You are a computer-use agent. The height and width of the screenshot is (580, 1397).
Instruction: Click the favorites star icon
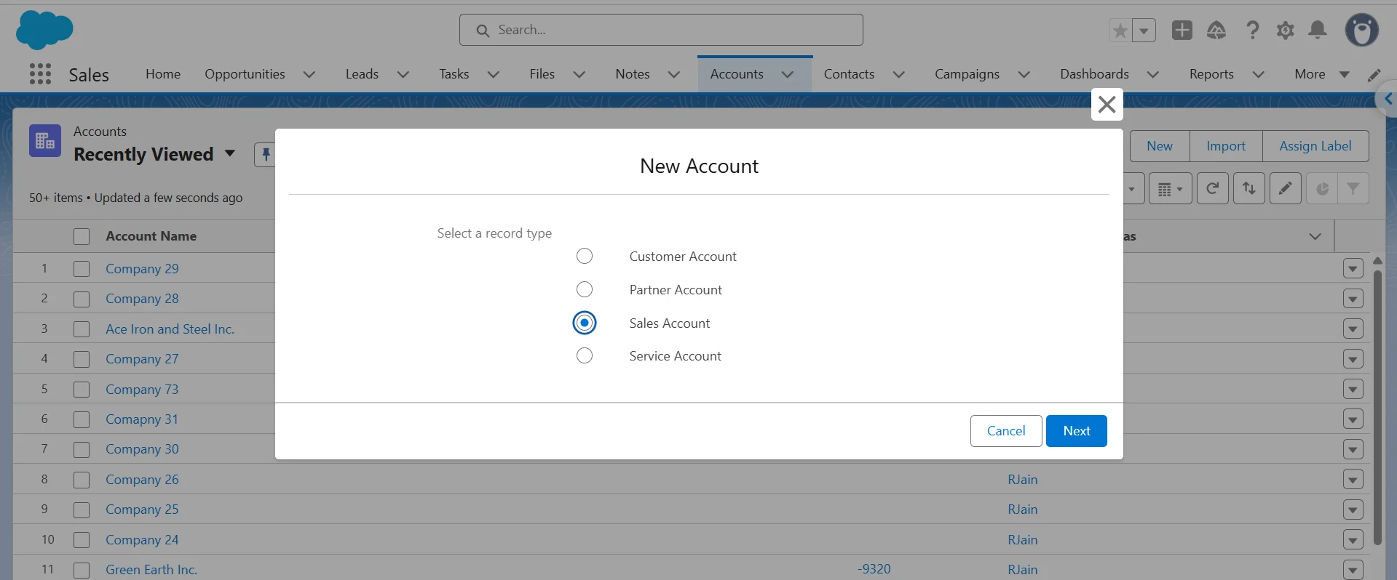[x=1120, y=31]
